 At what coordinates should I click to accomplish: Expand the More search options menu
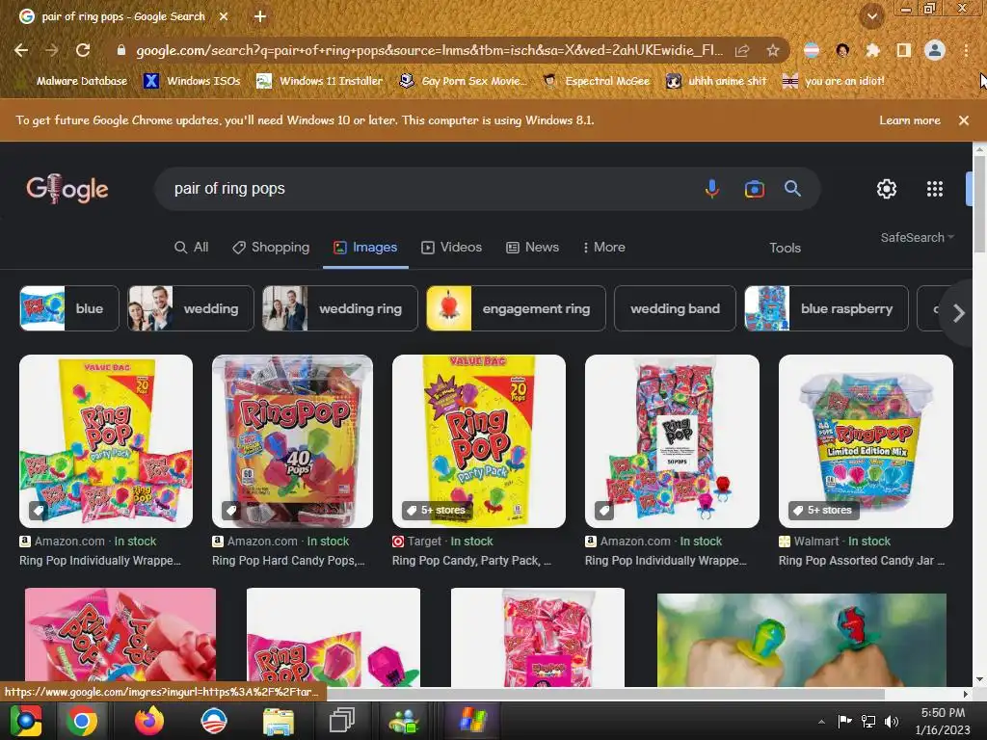603,248
